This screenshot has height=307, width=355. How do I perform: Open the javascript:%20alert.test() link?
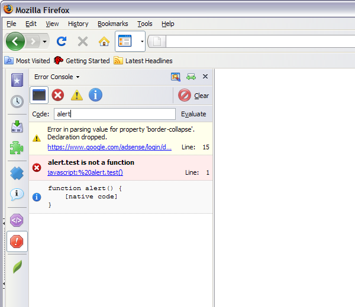click(x=85, y=172)
